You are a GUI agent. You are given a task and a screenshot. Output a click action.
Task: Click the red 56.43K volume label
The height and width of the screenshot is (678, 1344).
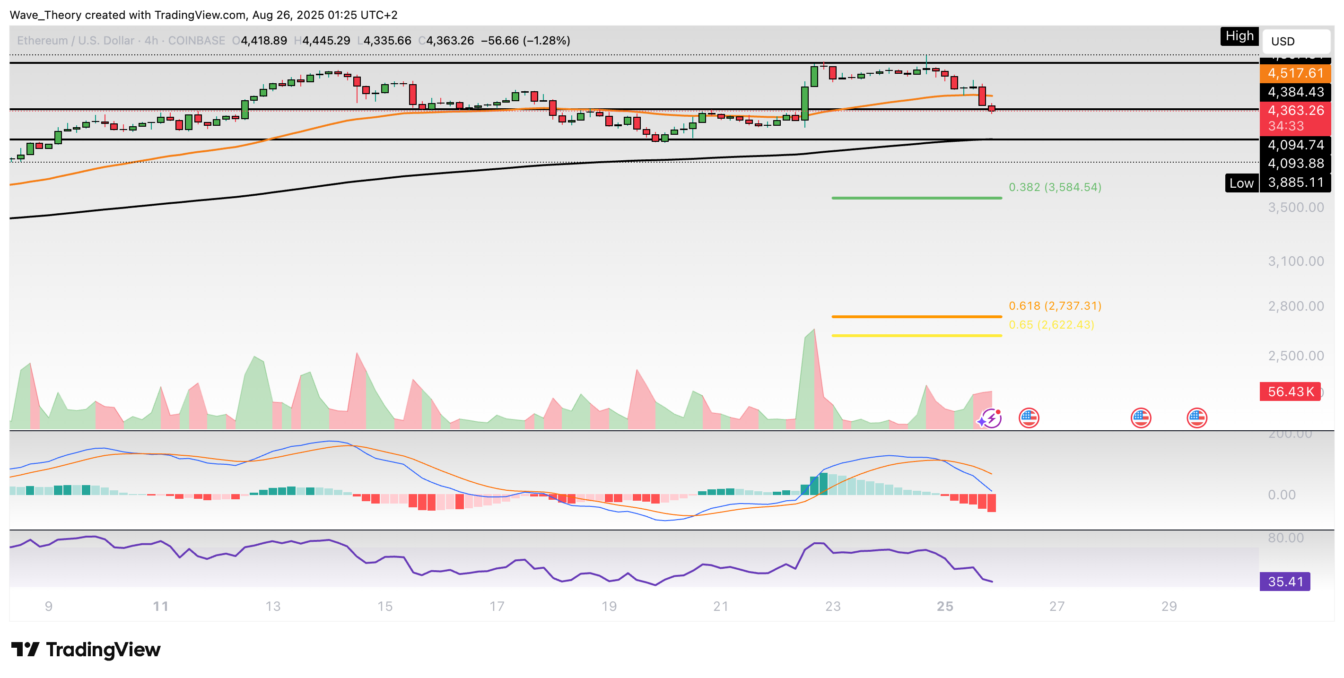click(1290, 391)
